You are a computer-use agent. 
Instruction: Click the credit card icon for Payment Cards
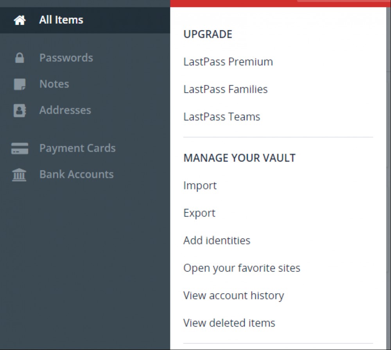click(x=20, y=148)
